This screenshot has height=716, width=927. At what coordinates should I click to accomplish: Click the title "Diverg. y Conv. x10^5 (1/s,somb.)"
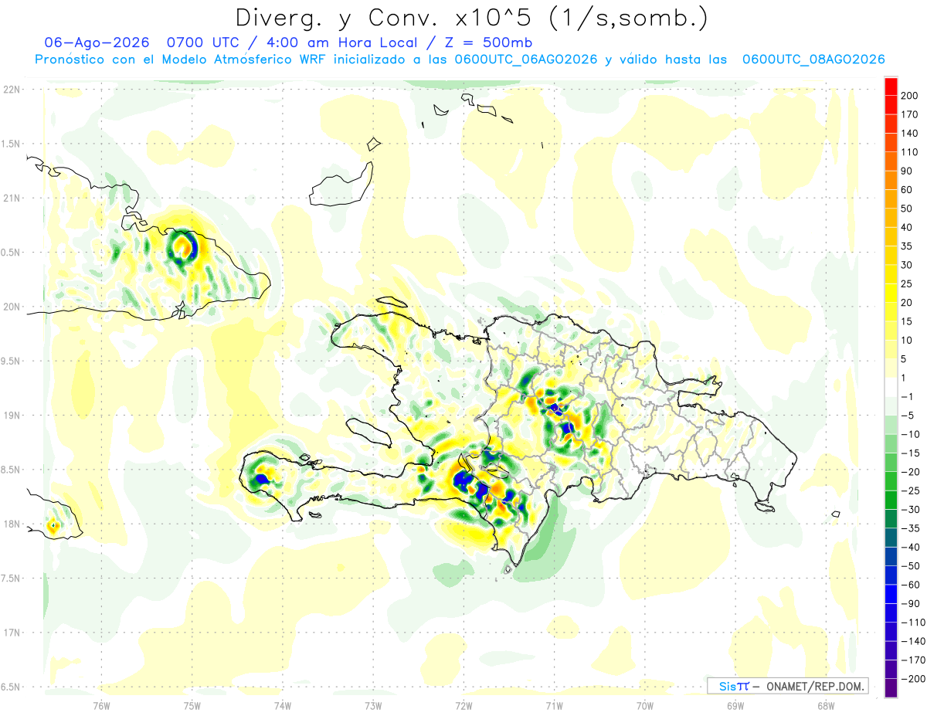click(470, 17)
